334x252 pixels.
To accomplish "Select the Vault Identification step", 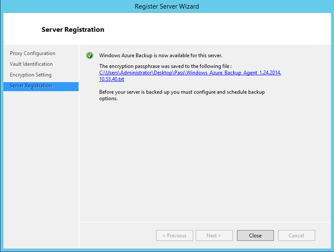I will pyautogui.click(x=31, y=64).
